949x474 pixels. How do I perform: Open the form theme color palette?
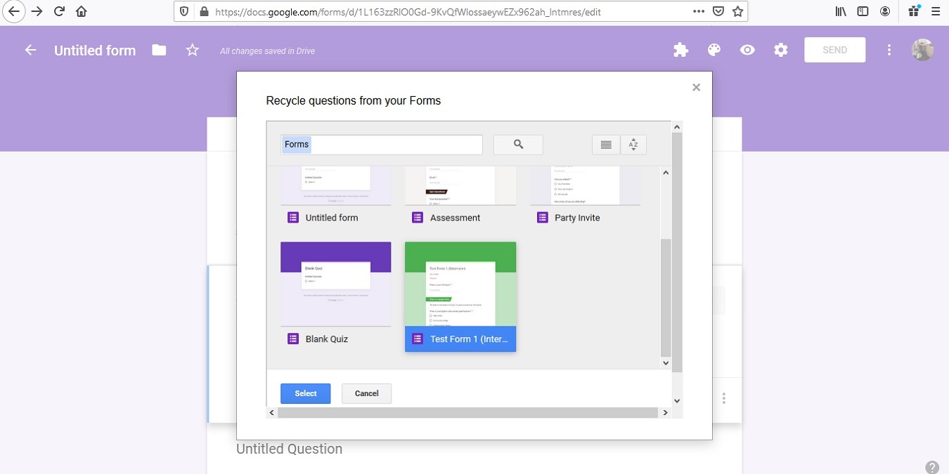pos(714,49)
